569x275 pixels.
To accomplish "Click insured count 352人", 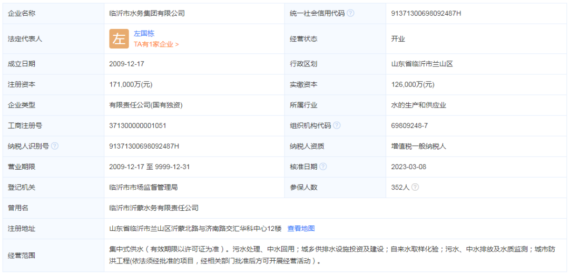I will [400, 188].
